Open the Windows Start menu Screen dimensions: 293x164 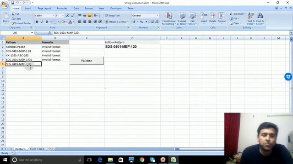[5, 160]
